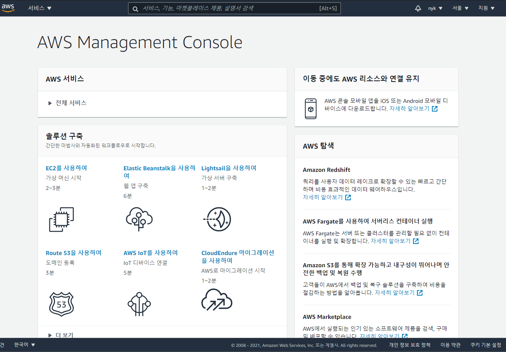Open the nyk account menu
This screenshot has height=352, width=506.
click(x=435, y=8)
